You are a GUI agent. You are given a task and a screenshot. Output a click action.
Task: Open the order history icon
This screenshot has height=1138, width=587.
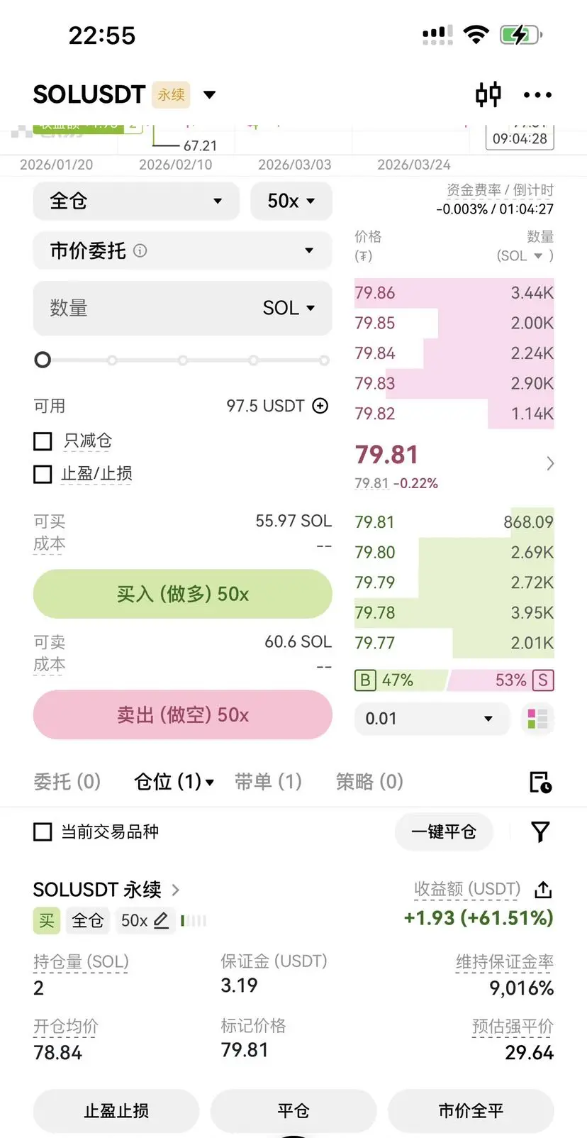(540, 782)
